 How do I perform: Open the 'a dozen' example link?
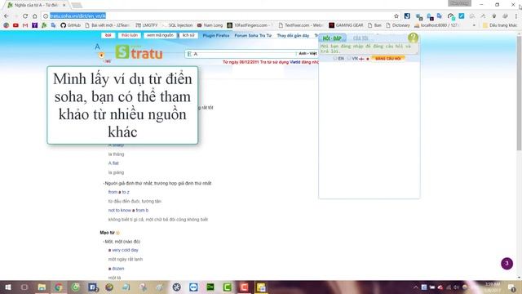tap(116, 269)
